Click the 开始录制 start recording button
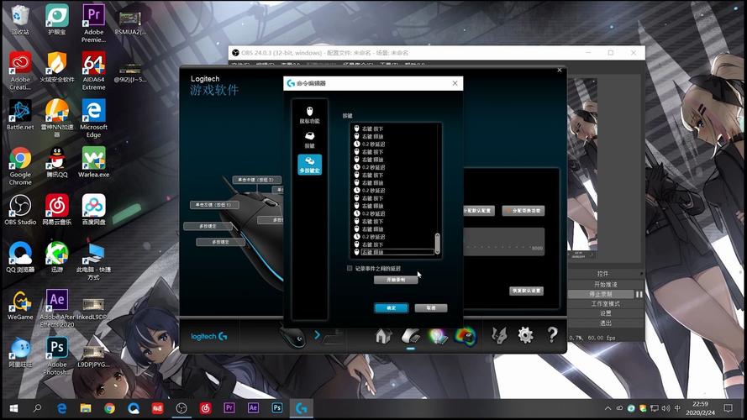Viewport: 747px width, 420px height. pos(396,280)
